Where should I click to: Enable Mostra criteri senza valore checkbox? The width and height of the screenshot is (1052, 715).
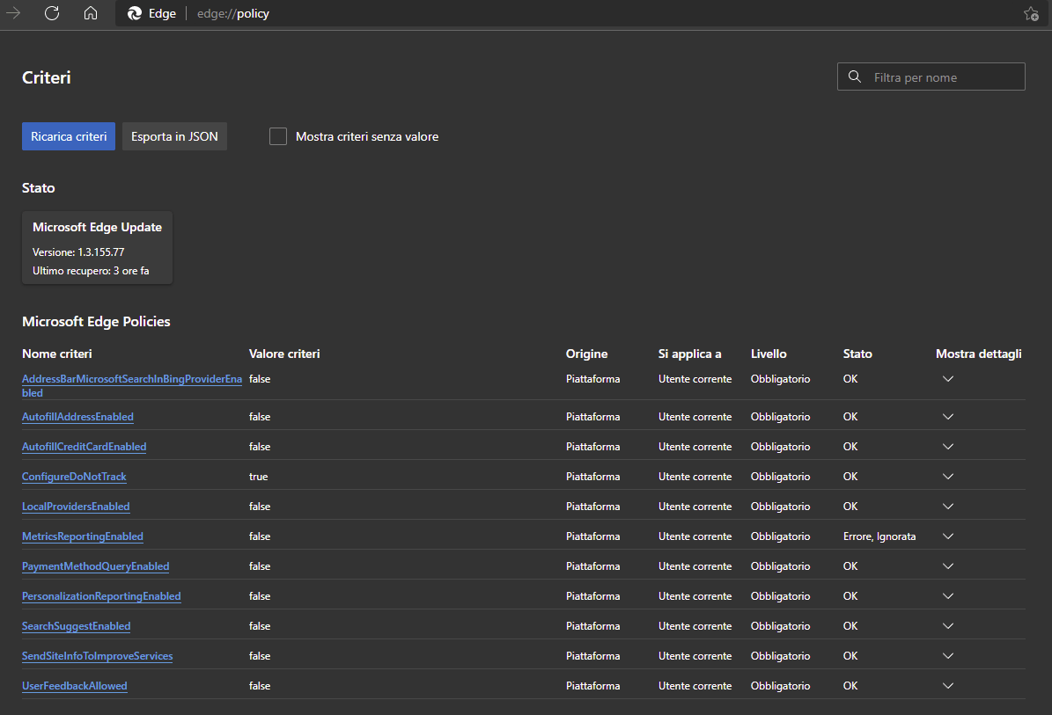[x=278, y=136]
